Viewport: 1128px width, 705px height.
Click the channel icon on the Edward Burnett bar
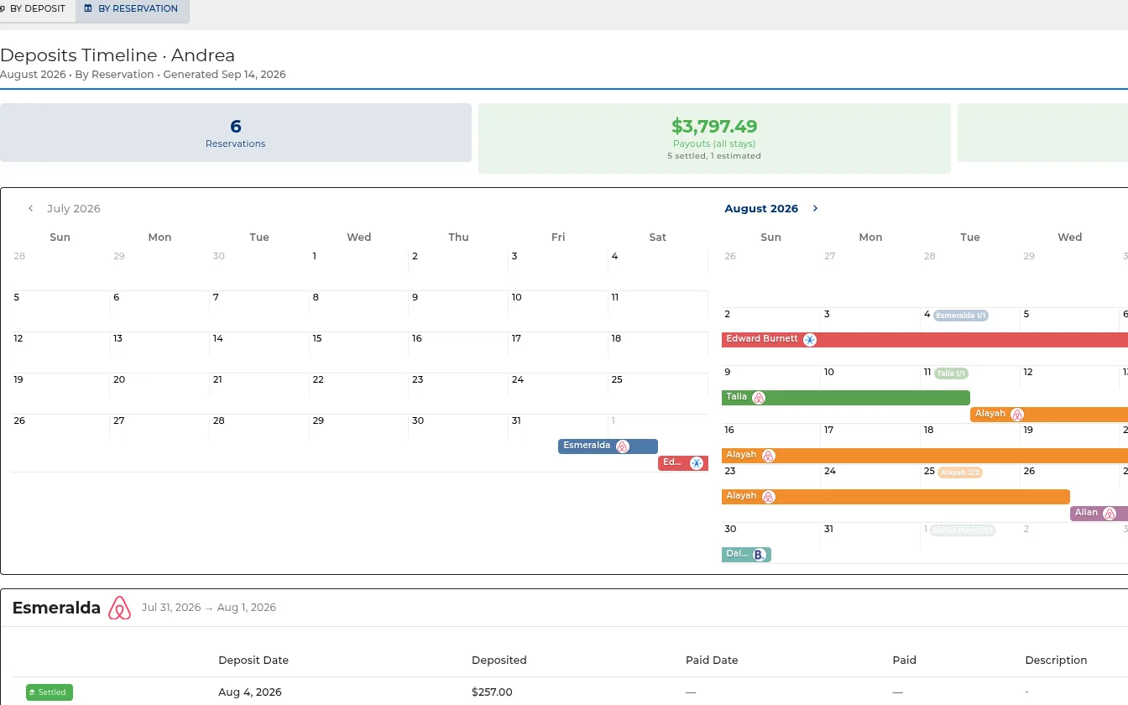[x=810, y=340]
